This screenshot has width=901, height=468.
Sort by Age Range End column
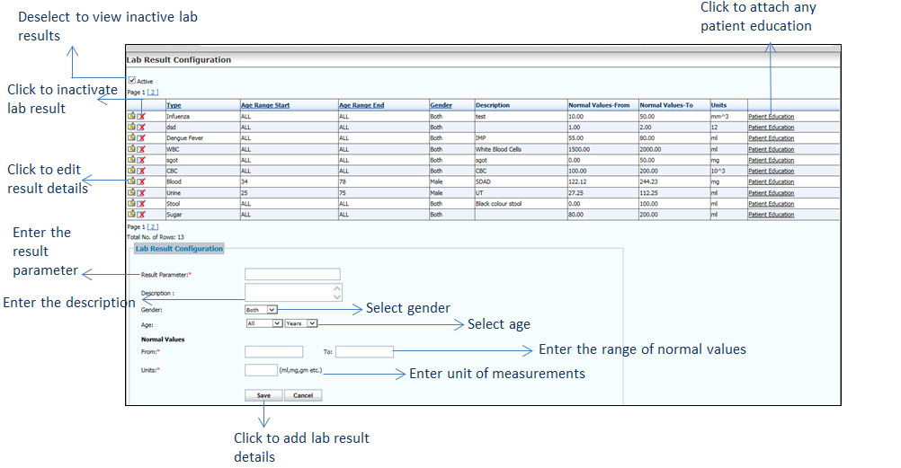361,105
